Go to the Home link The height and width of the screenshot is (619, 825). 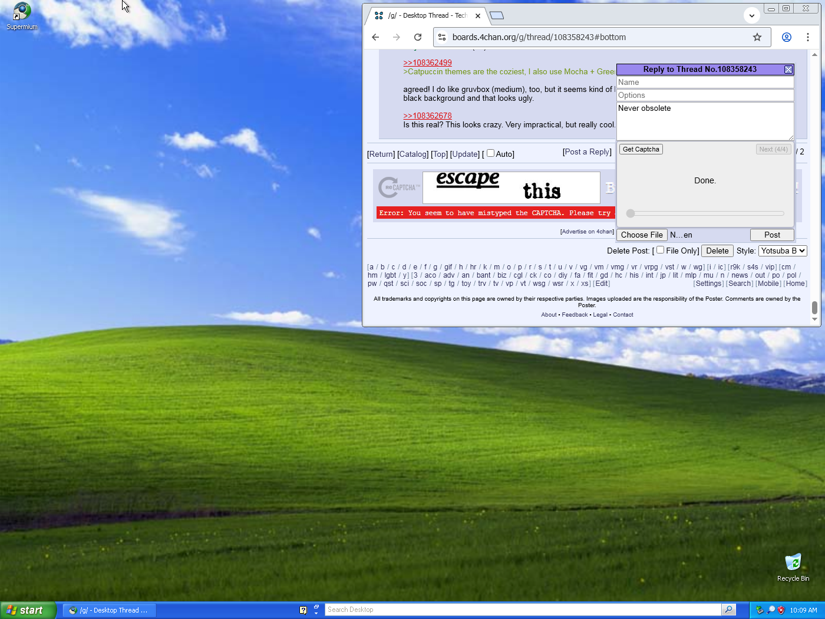coord(796,284)
